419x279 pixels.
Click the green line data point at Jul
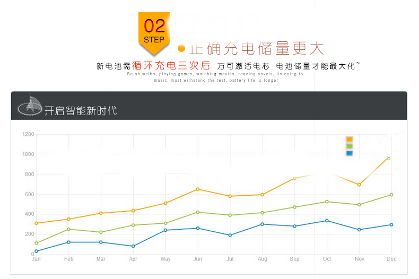pos(230,215)
